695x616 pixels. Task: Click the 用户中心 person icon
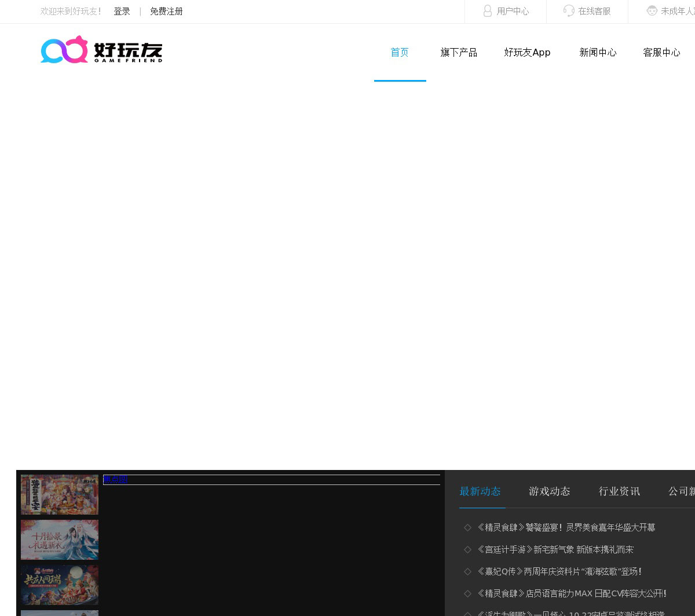488,11
